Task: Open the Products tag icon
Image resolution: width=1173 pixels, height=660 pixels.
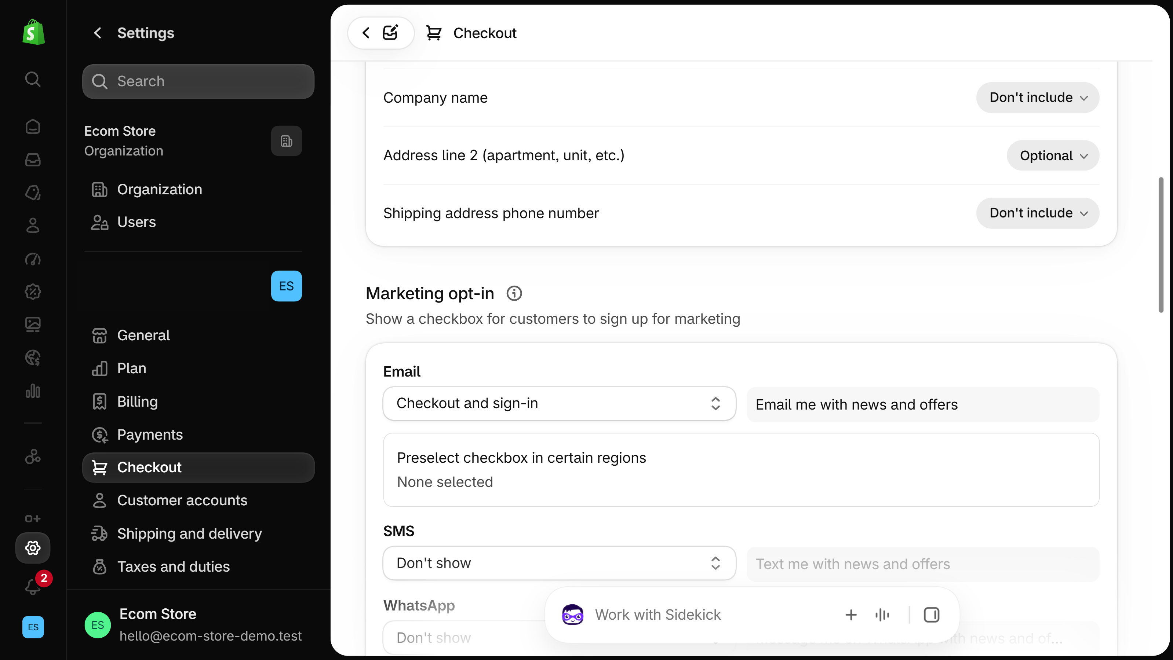Action: [33, 192]
